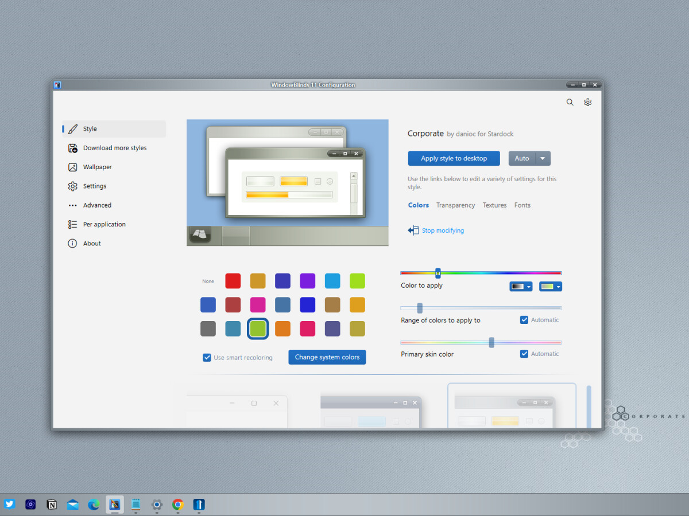Uncheck Automatic for primary skin color
The image size is (689, 516).
[x=524, y=354]
